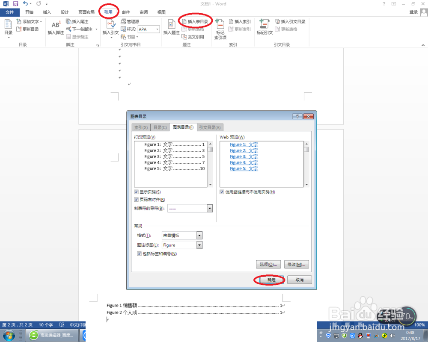The width and height of the screenshot is (428, 342).
Task: Disable the 页码右对齐 checkbox
Action: tap(136, 200)
